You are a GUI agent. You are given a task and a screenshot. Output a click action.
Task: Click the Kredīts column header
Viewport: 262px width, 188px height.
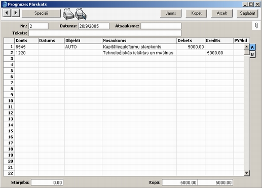click(x=219, y=41)
